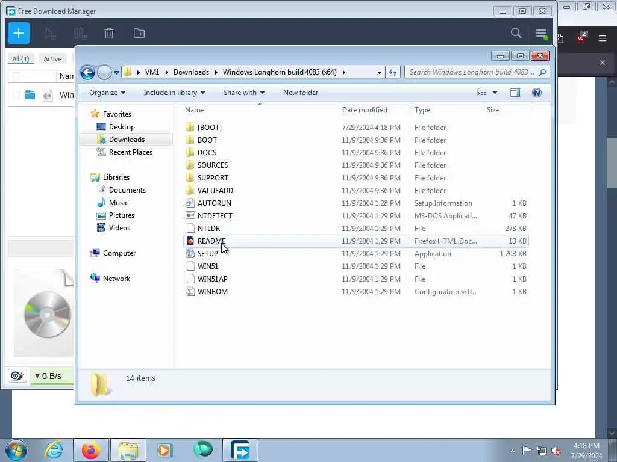The width and height of the screenshot is (617, 462).
Task: Open Recent Places in Favorites
Action: tap(130, 152)
